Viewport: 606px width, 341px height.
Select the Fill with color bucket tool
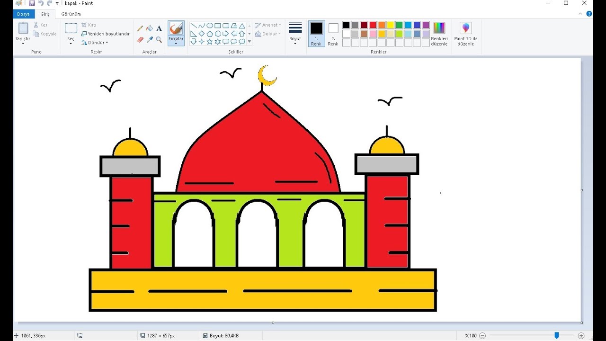(x=150, y=28)
